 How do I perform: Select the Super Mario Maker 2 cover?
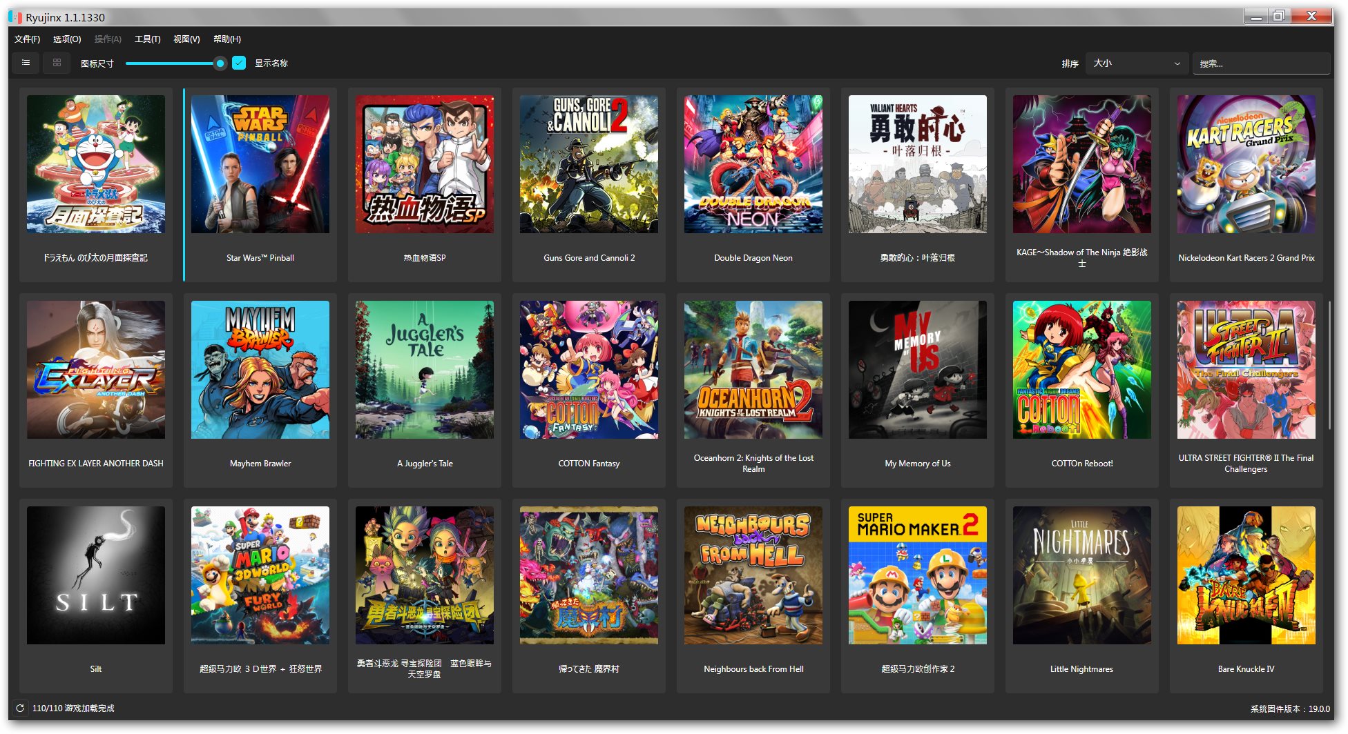tap(918, 575)
